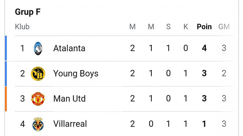Click the Atalanta club crest icon
Screen dimensions: 243x136
point(38,48)
